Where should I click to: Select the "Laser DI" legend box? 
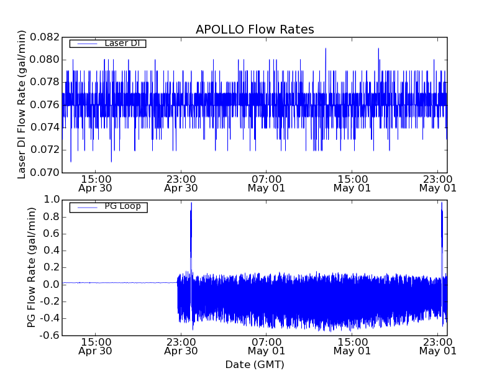(107, 44)
